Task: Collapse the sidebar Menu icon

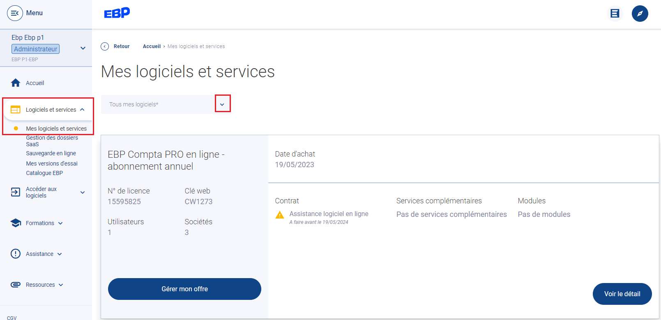Action: pos(15,13)
